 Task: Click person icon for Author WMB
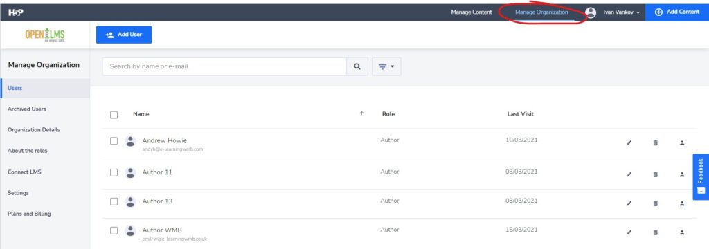click(x=682, y=232)
